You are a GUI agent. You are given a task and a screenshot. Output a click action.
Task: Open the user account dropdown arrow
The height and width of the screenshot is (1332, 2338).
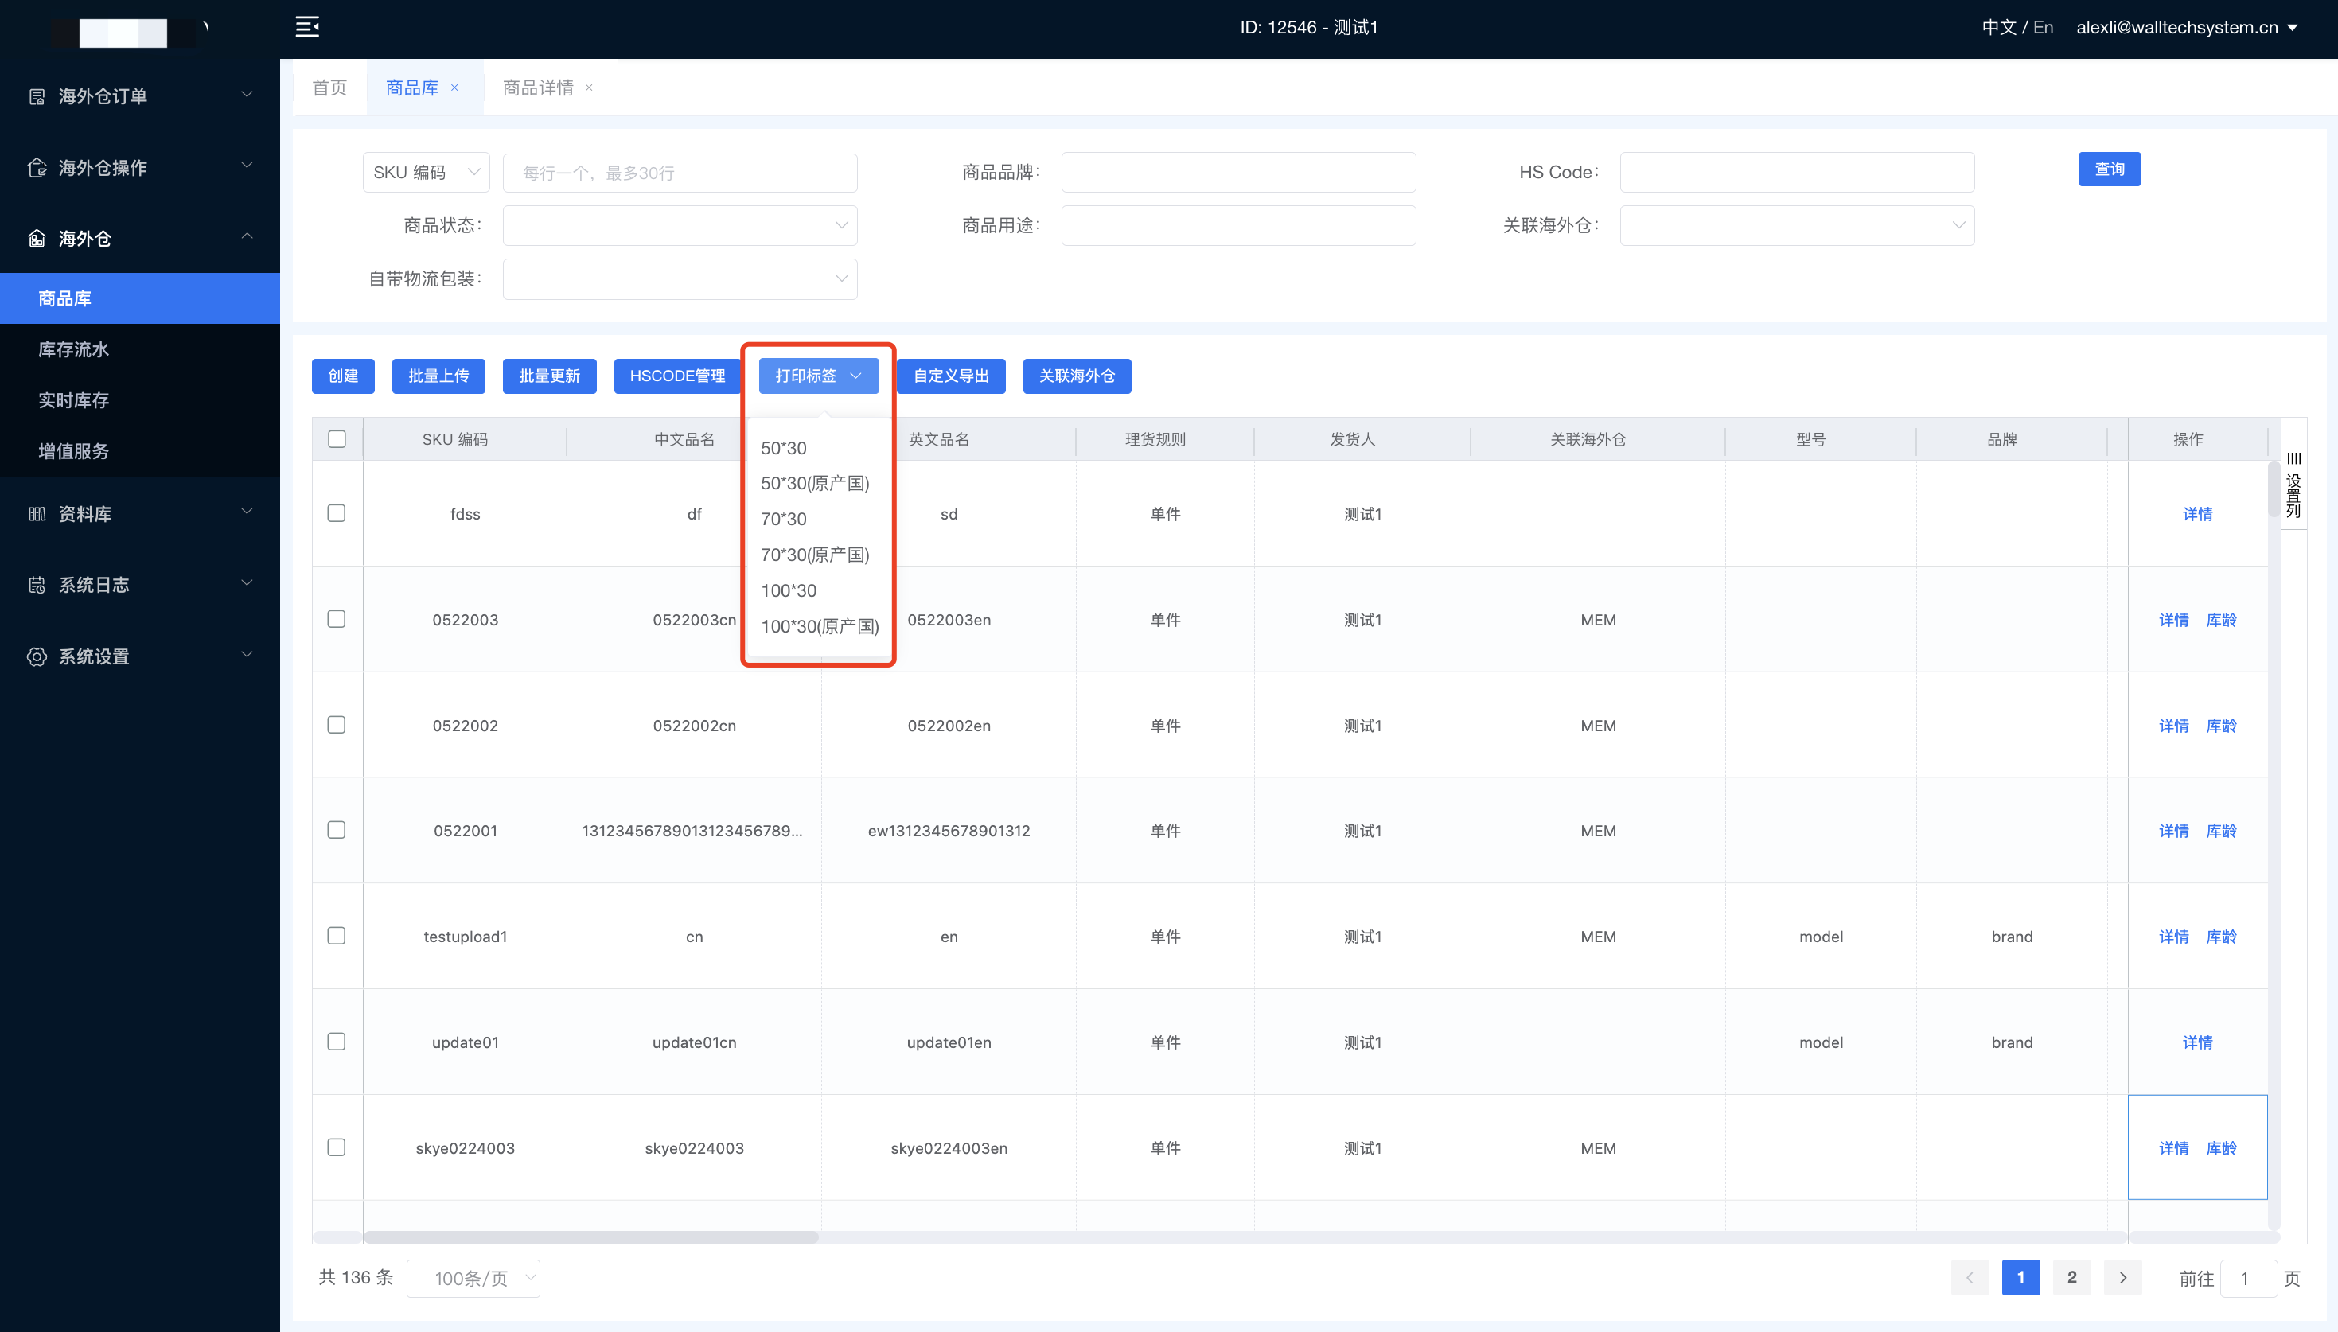[x=2293, y=27]
